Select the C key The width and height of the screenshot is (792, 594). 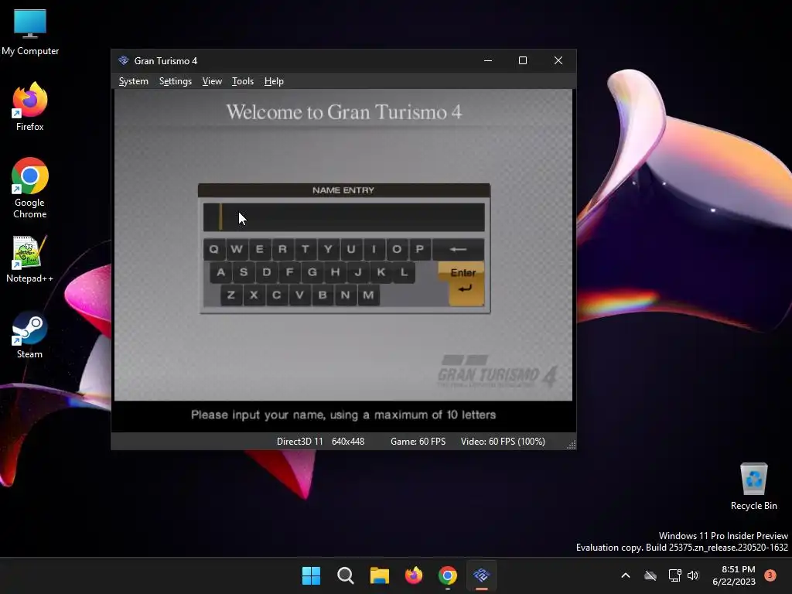276,295
